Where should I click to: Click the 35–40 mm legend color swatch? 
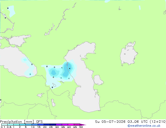point(65,125)
